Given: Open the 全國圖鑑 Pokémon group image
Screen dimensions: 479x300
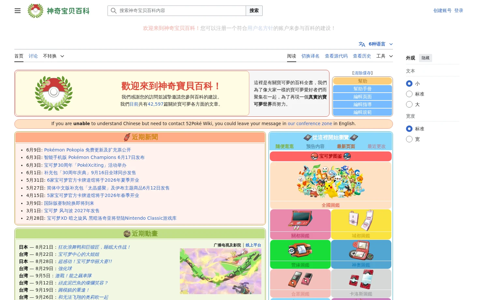Looking at the screenshot, I should click(331, 181).
